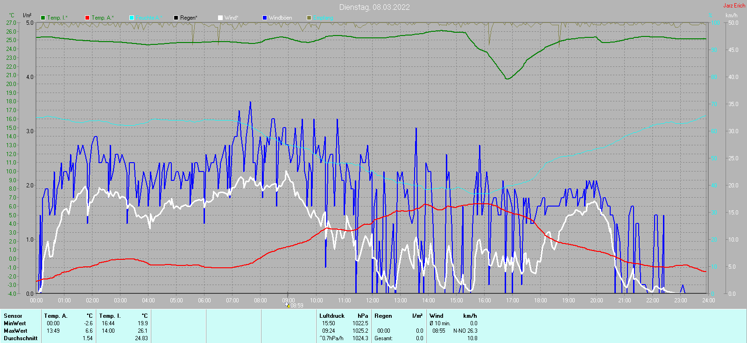Click the 06:00 tick on the time axis
Image resolution: width=747 pixels, height=343 pixels.
click(204, 300)
